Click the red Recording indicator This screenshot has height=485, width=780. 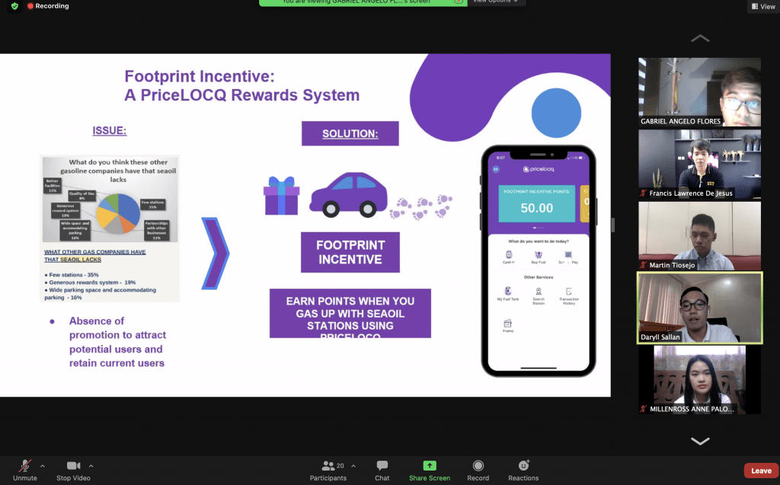48,6
